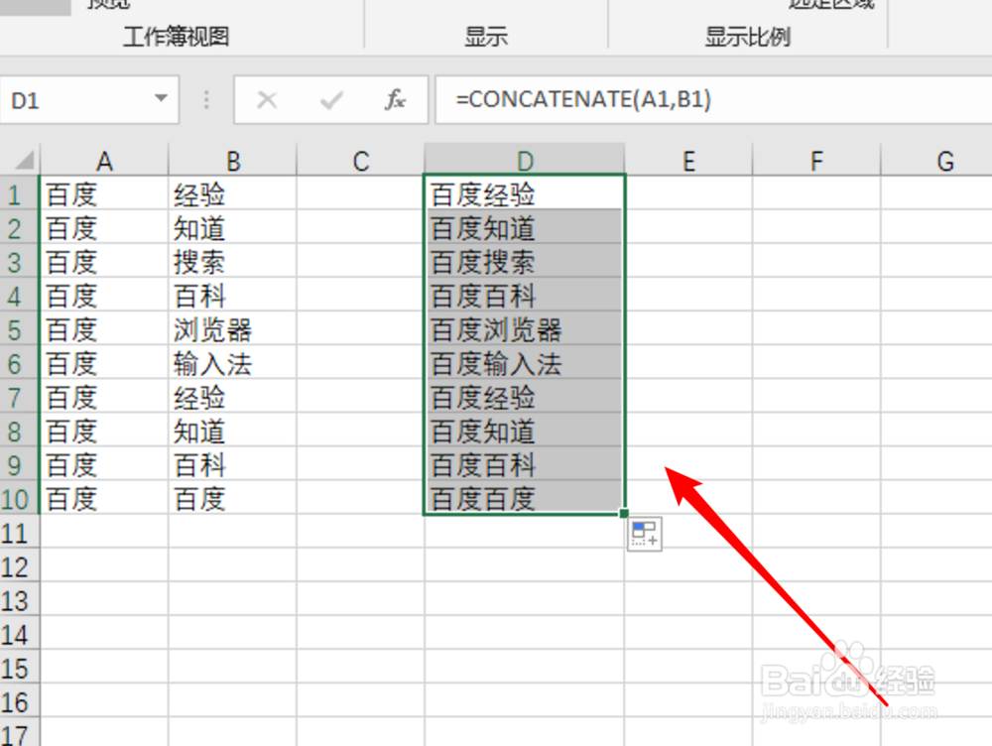Select column C header
This screenshot has width=992, height=746.
pos(361,161)
